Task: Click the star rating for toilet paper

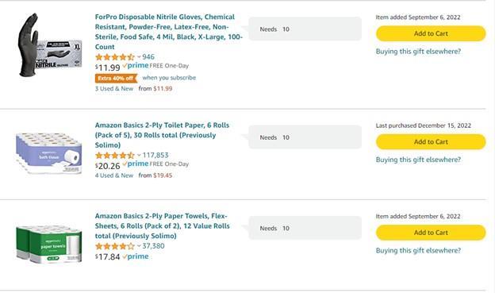Action: coord(115,155)
